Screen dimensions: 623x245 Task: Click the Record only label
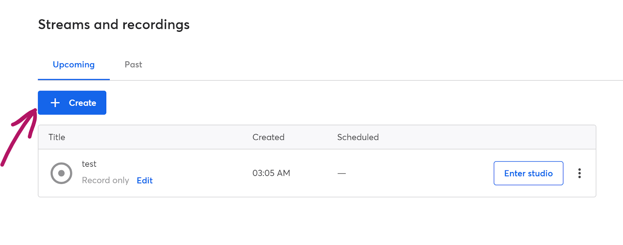pos(106,181)
